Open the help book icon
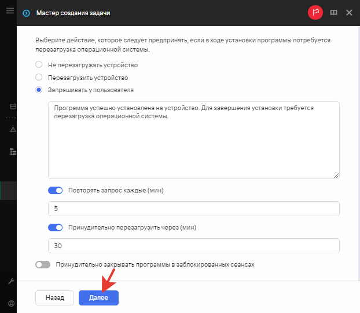The width and height of the screenshot is (360, 313). coord(333,12)
